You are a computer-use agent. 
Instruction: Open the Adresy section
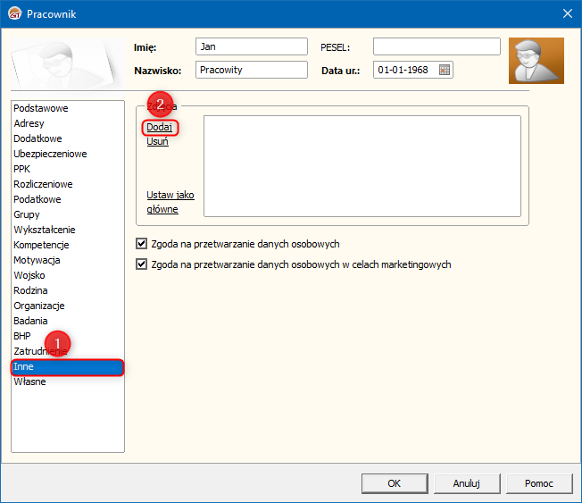coord(29,123)
